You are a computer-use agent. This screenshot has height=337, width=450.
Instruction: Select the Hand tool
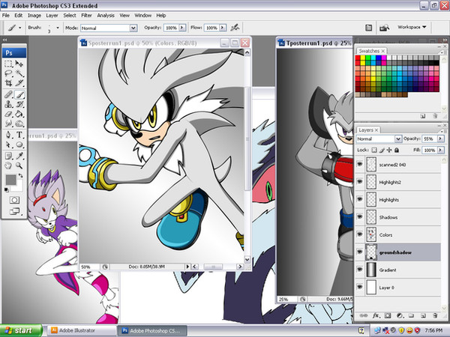[x=8, y=166]
